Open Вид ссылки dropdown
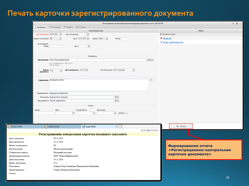249x186 pixels. coord(115,112)
